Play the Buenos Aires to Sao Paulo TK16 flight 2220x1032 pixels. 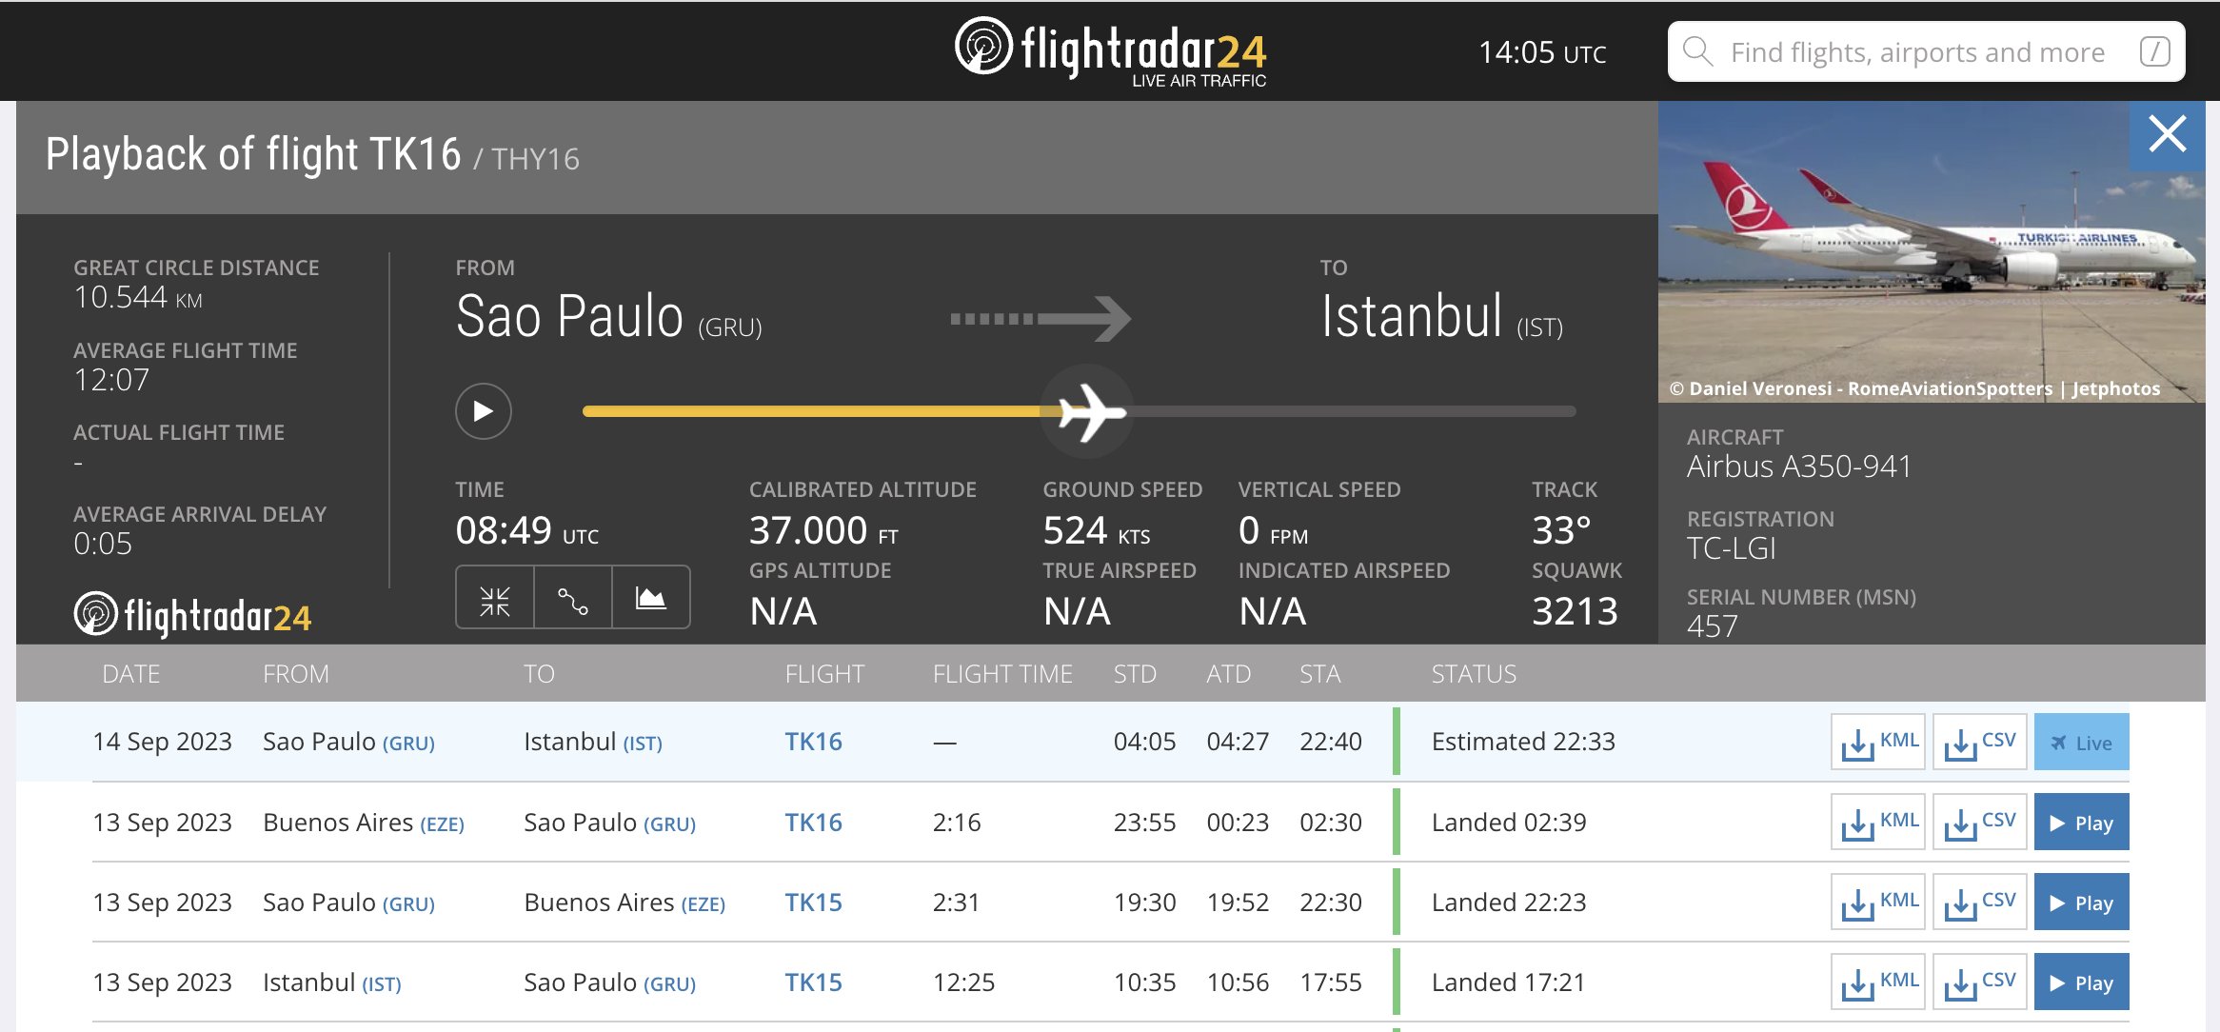[x=2082, y=822]
